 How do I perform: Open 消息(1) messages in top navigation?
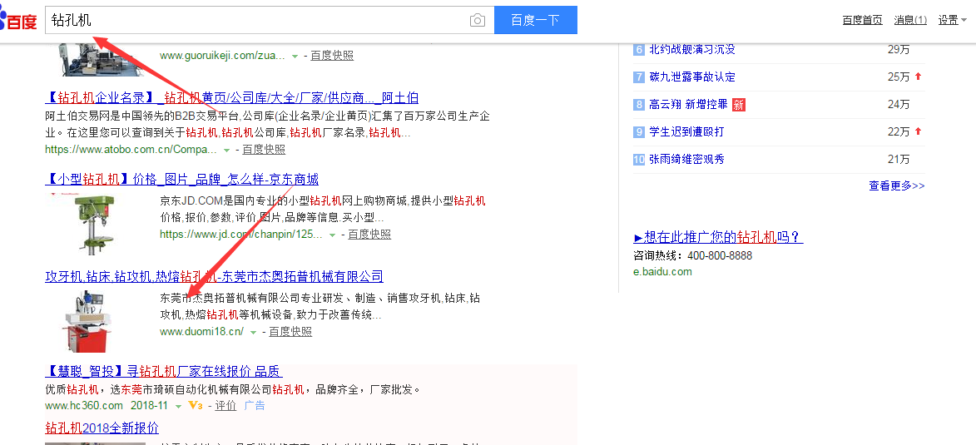coord(910,20)
